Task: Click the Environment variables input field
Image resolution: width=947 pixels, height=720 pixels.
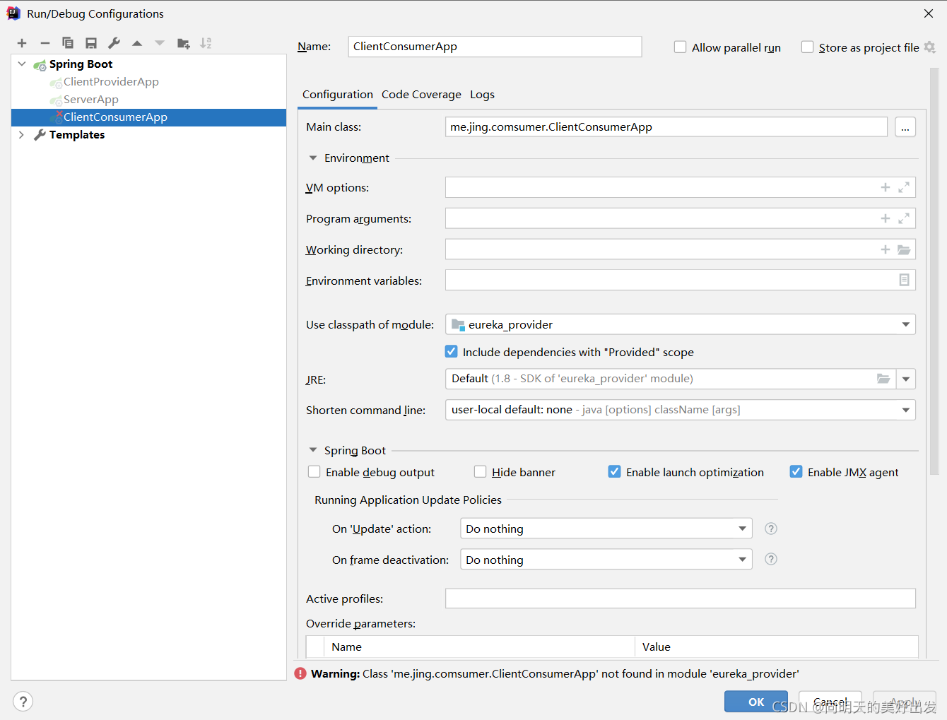Action: click(681, 280)
